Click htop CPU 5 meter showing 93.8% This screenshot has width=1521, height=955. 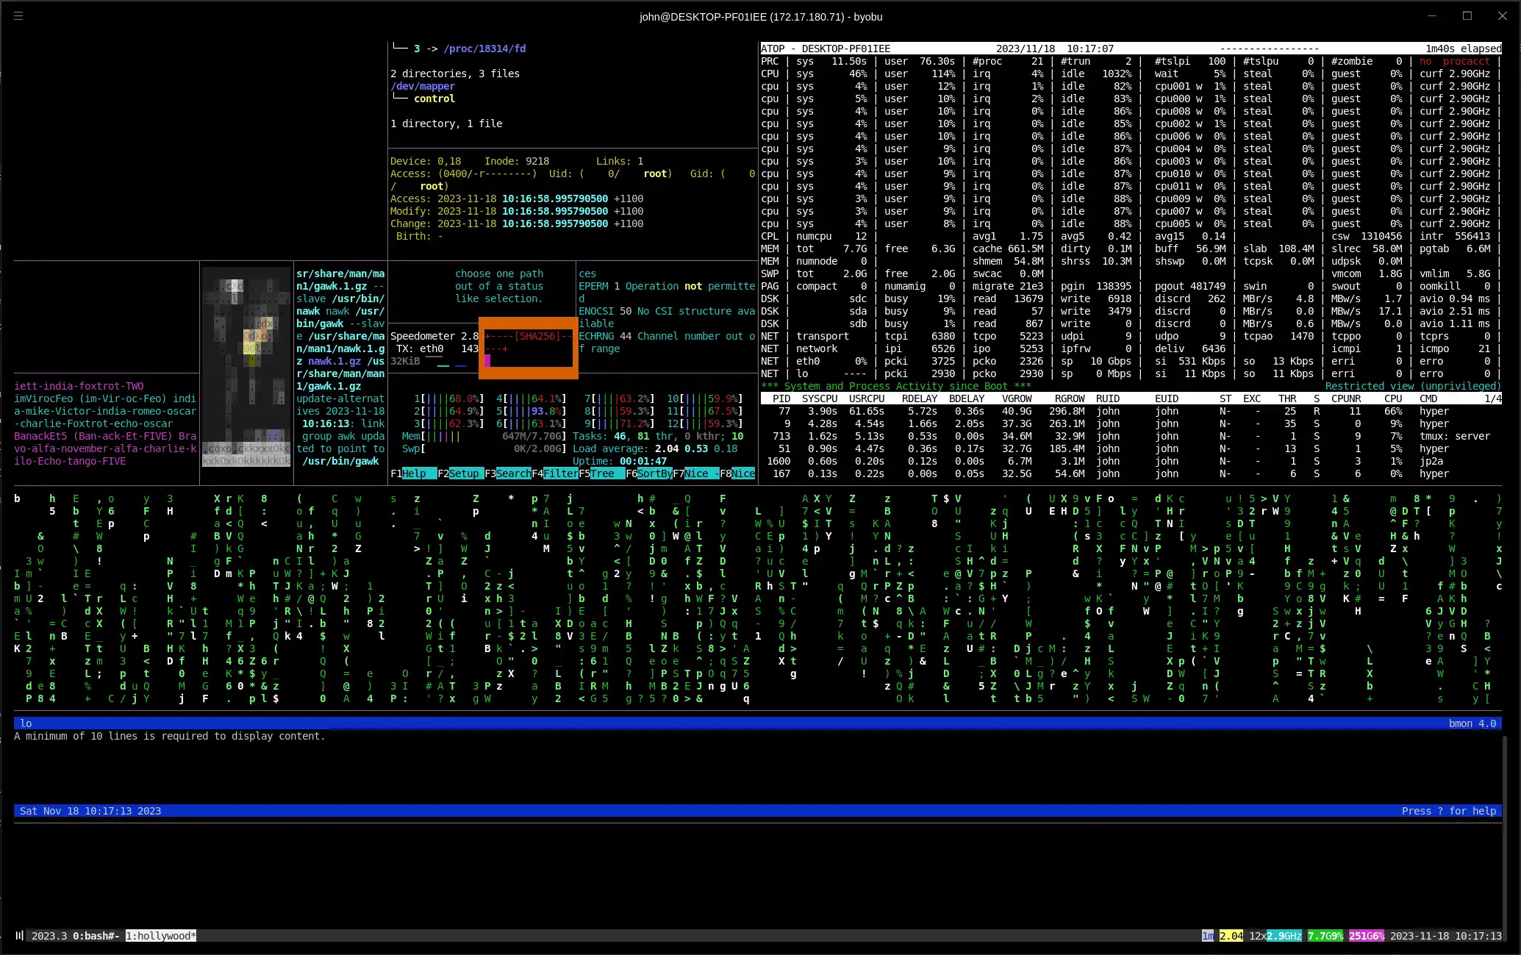532,411
